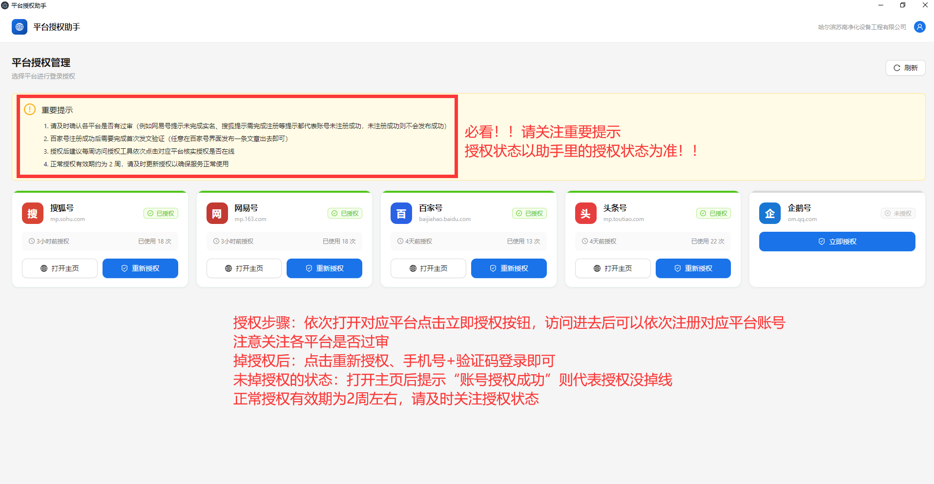The image size is (934, 484).
Task: Click the Sohu platform logo icon
Action: 33,213
